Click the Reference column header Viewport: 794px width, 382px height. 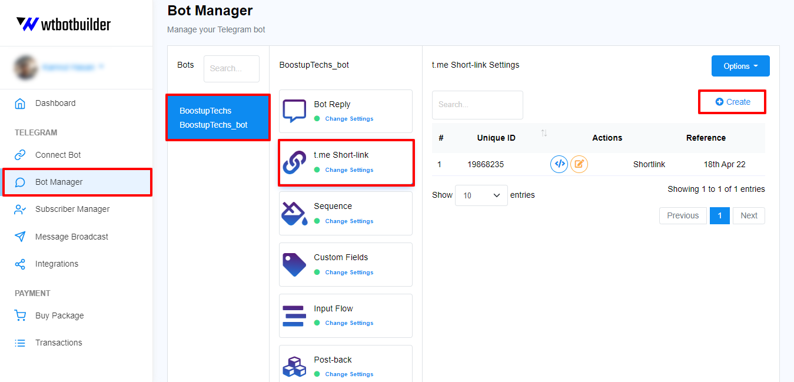(706, 138)
